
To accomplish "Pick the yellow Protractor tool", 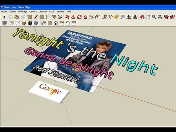I will tap(117, 17).
